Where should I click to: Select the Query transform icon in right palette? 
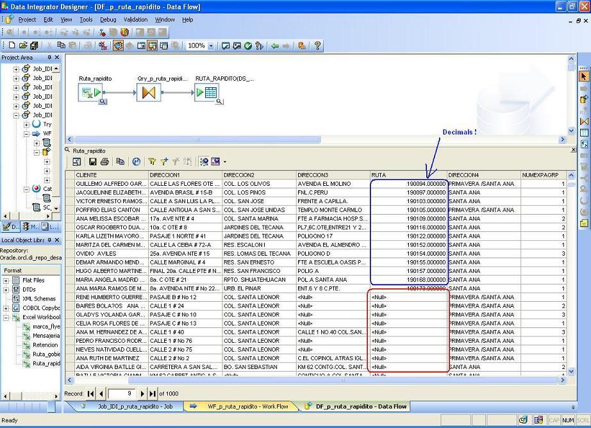point(584,121)
